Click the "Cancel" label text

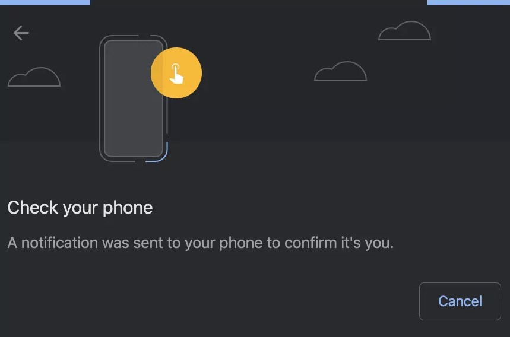[460, 301]
